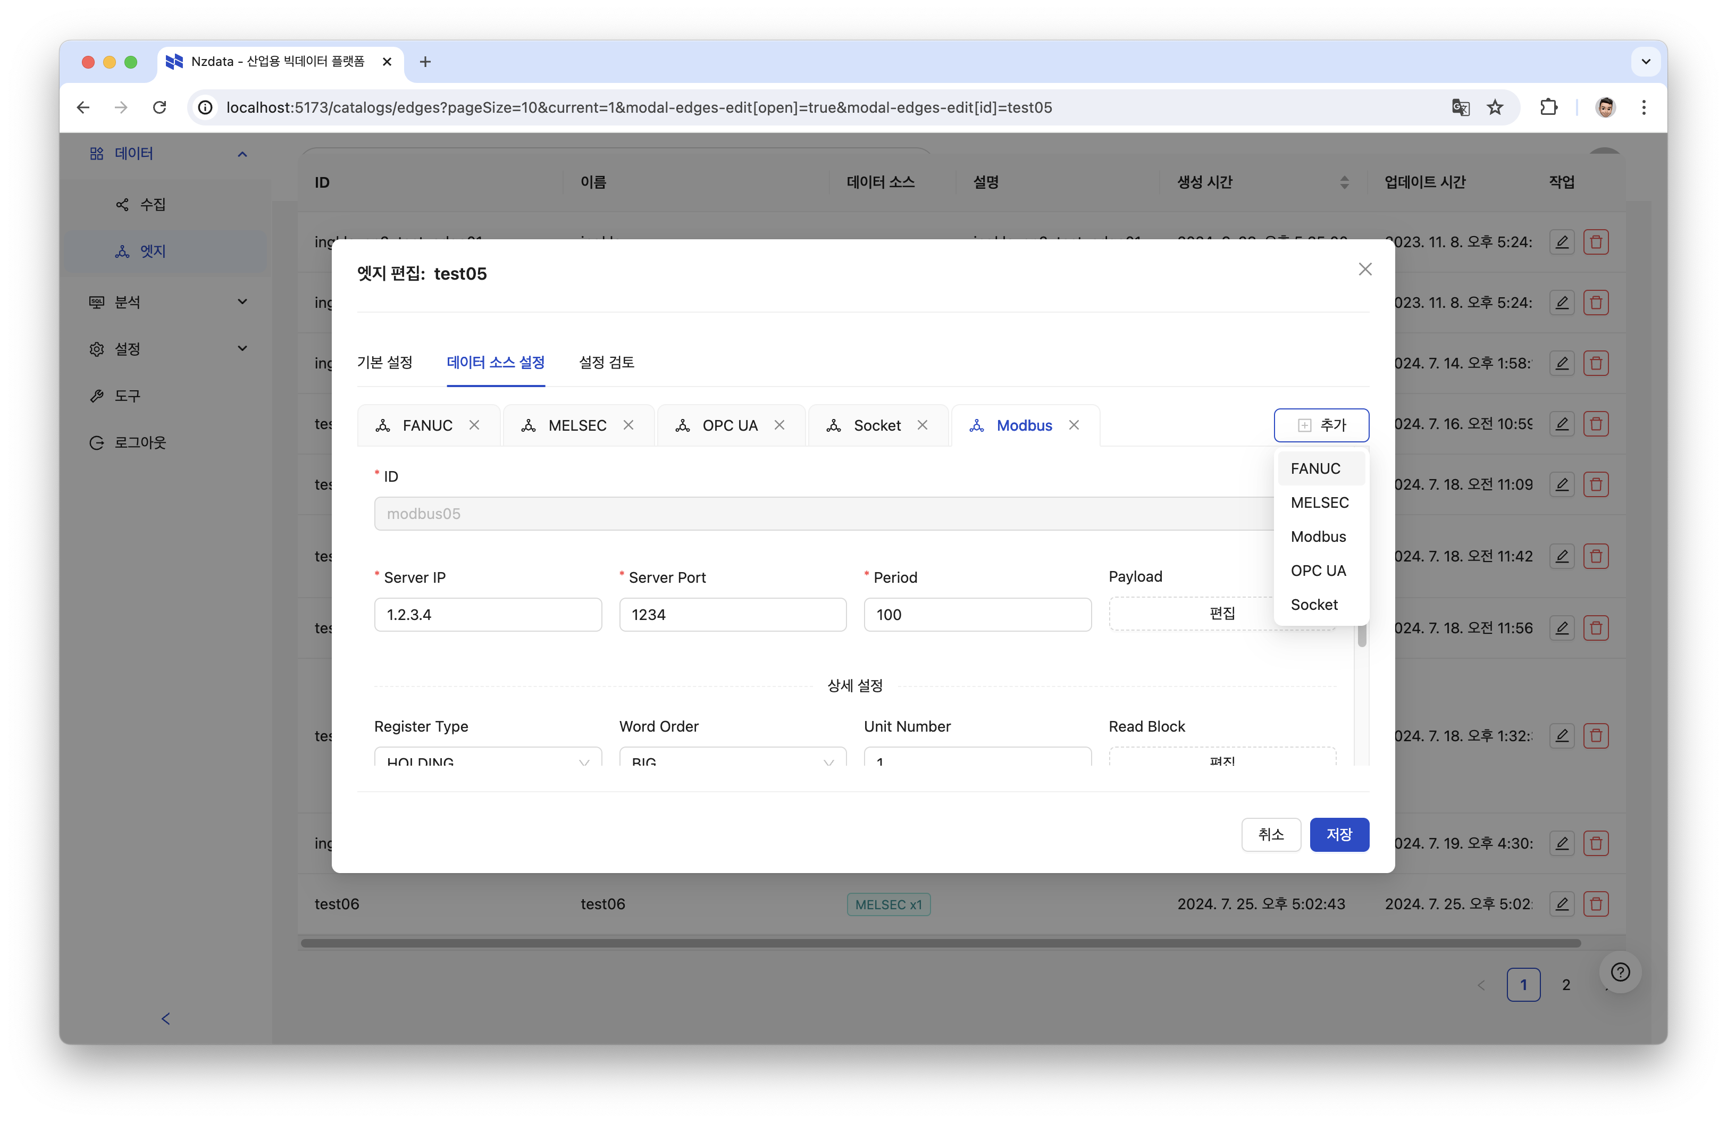
Task: Open the Word Order dropdown
Action: tap(732, 756)
